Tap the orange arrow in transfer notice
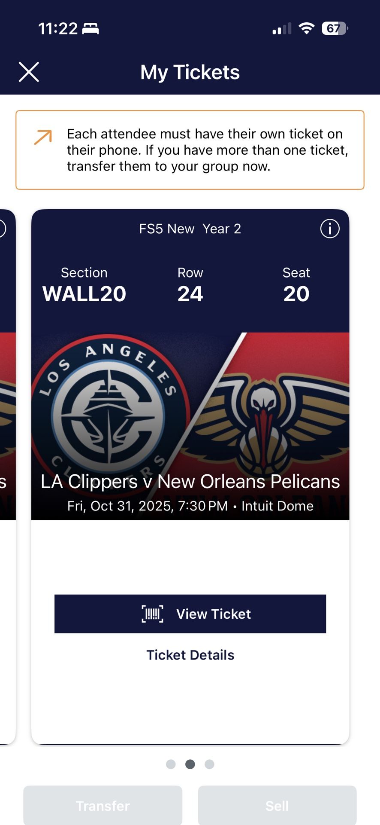380x825 pixels. tap(43, 137)
